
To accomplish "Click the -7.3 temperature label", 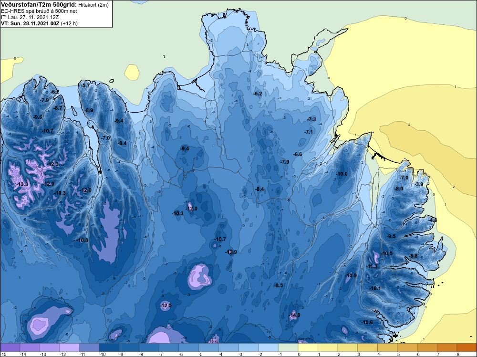I will coord(312,119).
